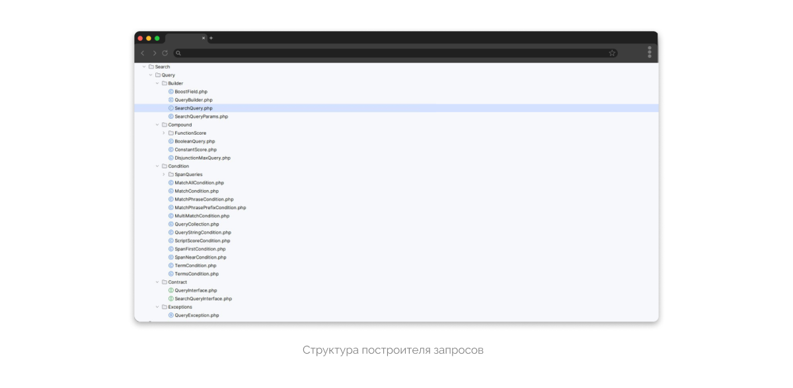Click the Builder folder icon
The height and width of the screenshot is (388, 793).
click(x=165, y=83)
